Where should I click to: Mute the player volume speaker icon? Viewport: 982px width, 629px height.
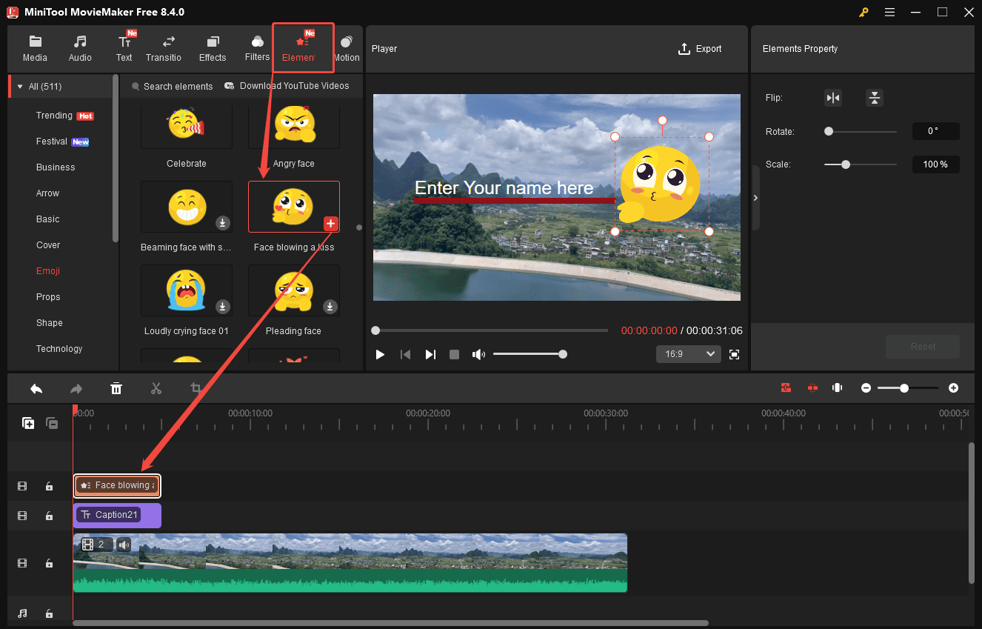pyautogui.click(x=478, y=354)
